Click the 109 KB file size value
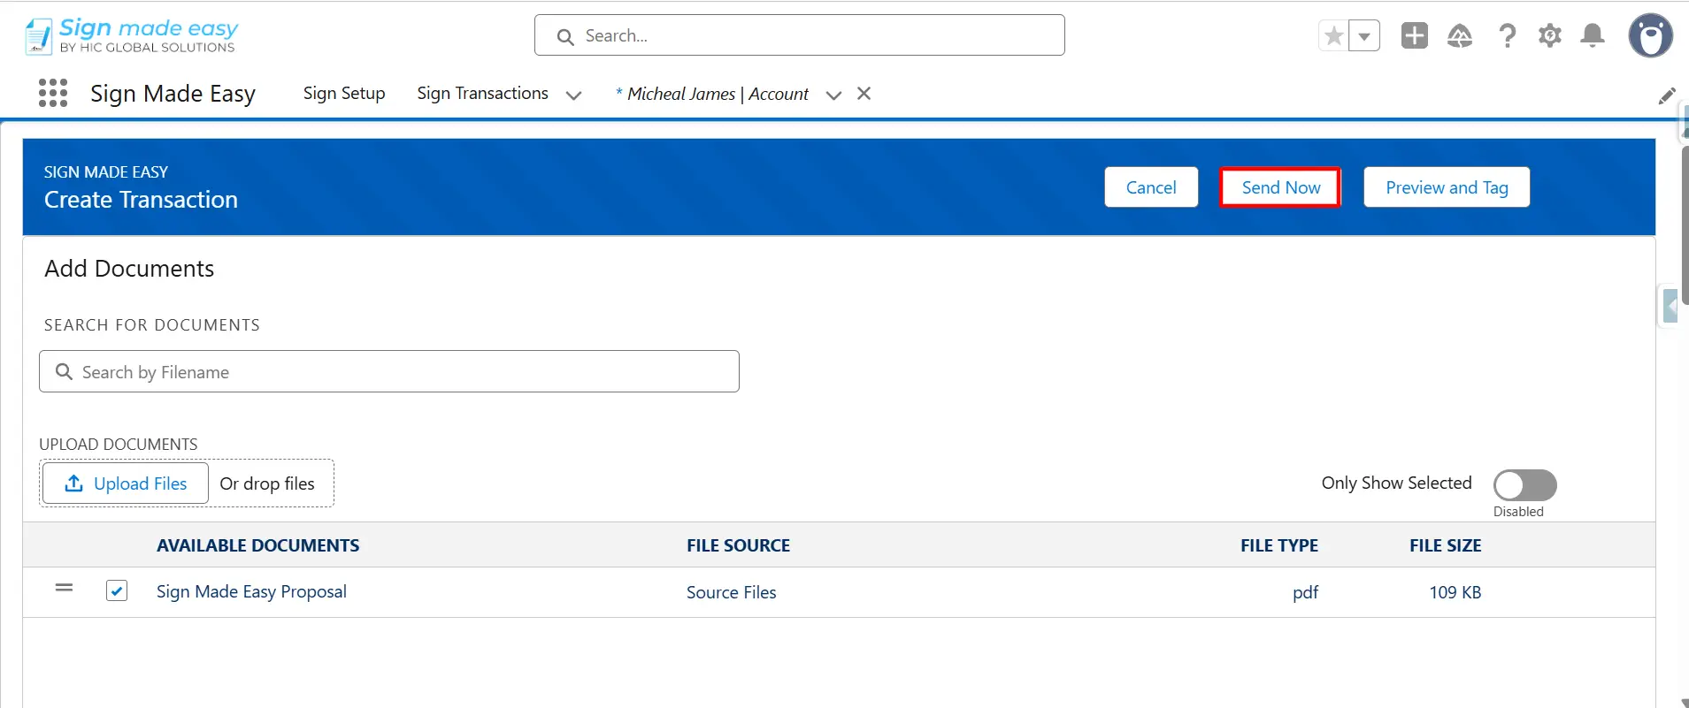This screenshot has width=1689, height=708. coord(1455,592)
